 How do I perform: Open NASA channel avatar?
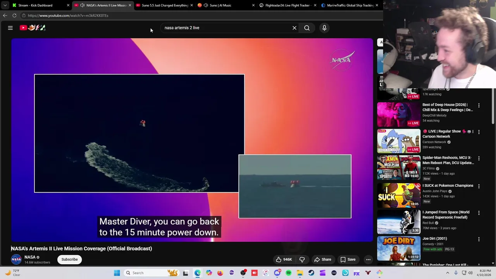point(16,260)
